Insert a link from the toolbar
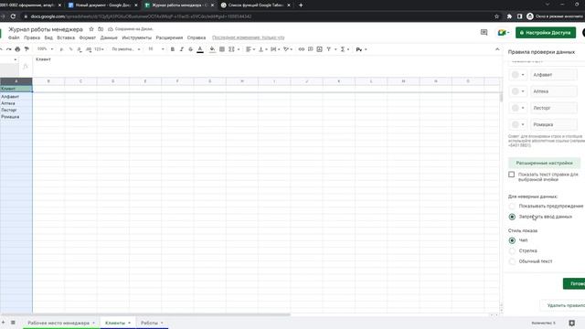This screenshot has height=329, width=585. pos(302,49)
